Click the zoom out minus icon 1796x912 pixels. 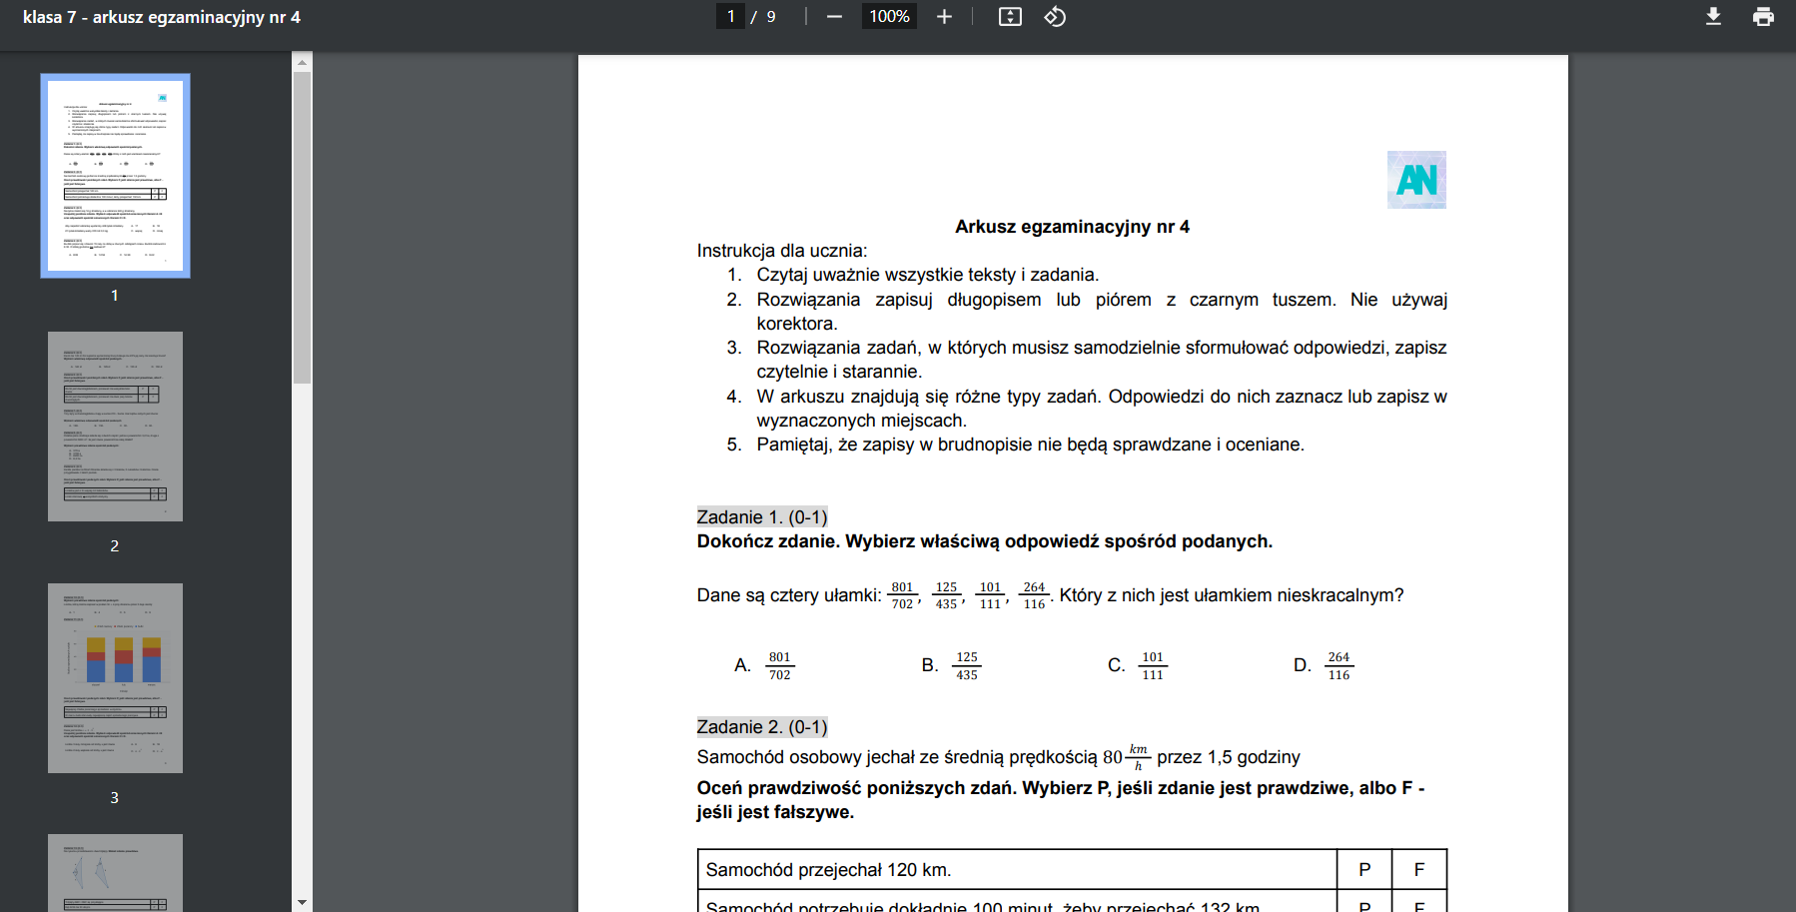(x=835, y=17)
